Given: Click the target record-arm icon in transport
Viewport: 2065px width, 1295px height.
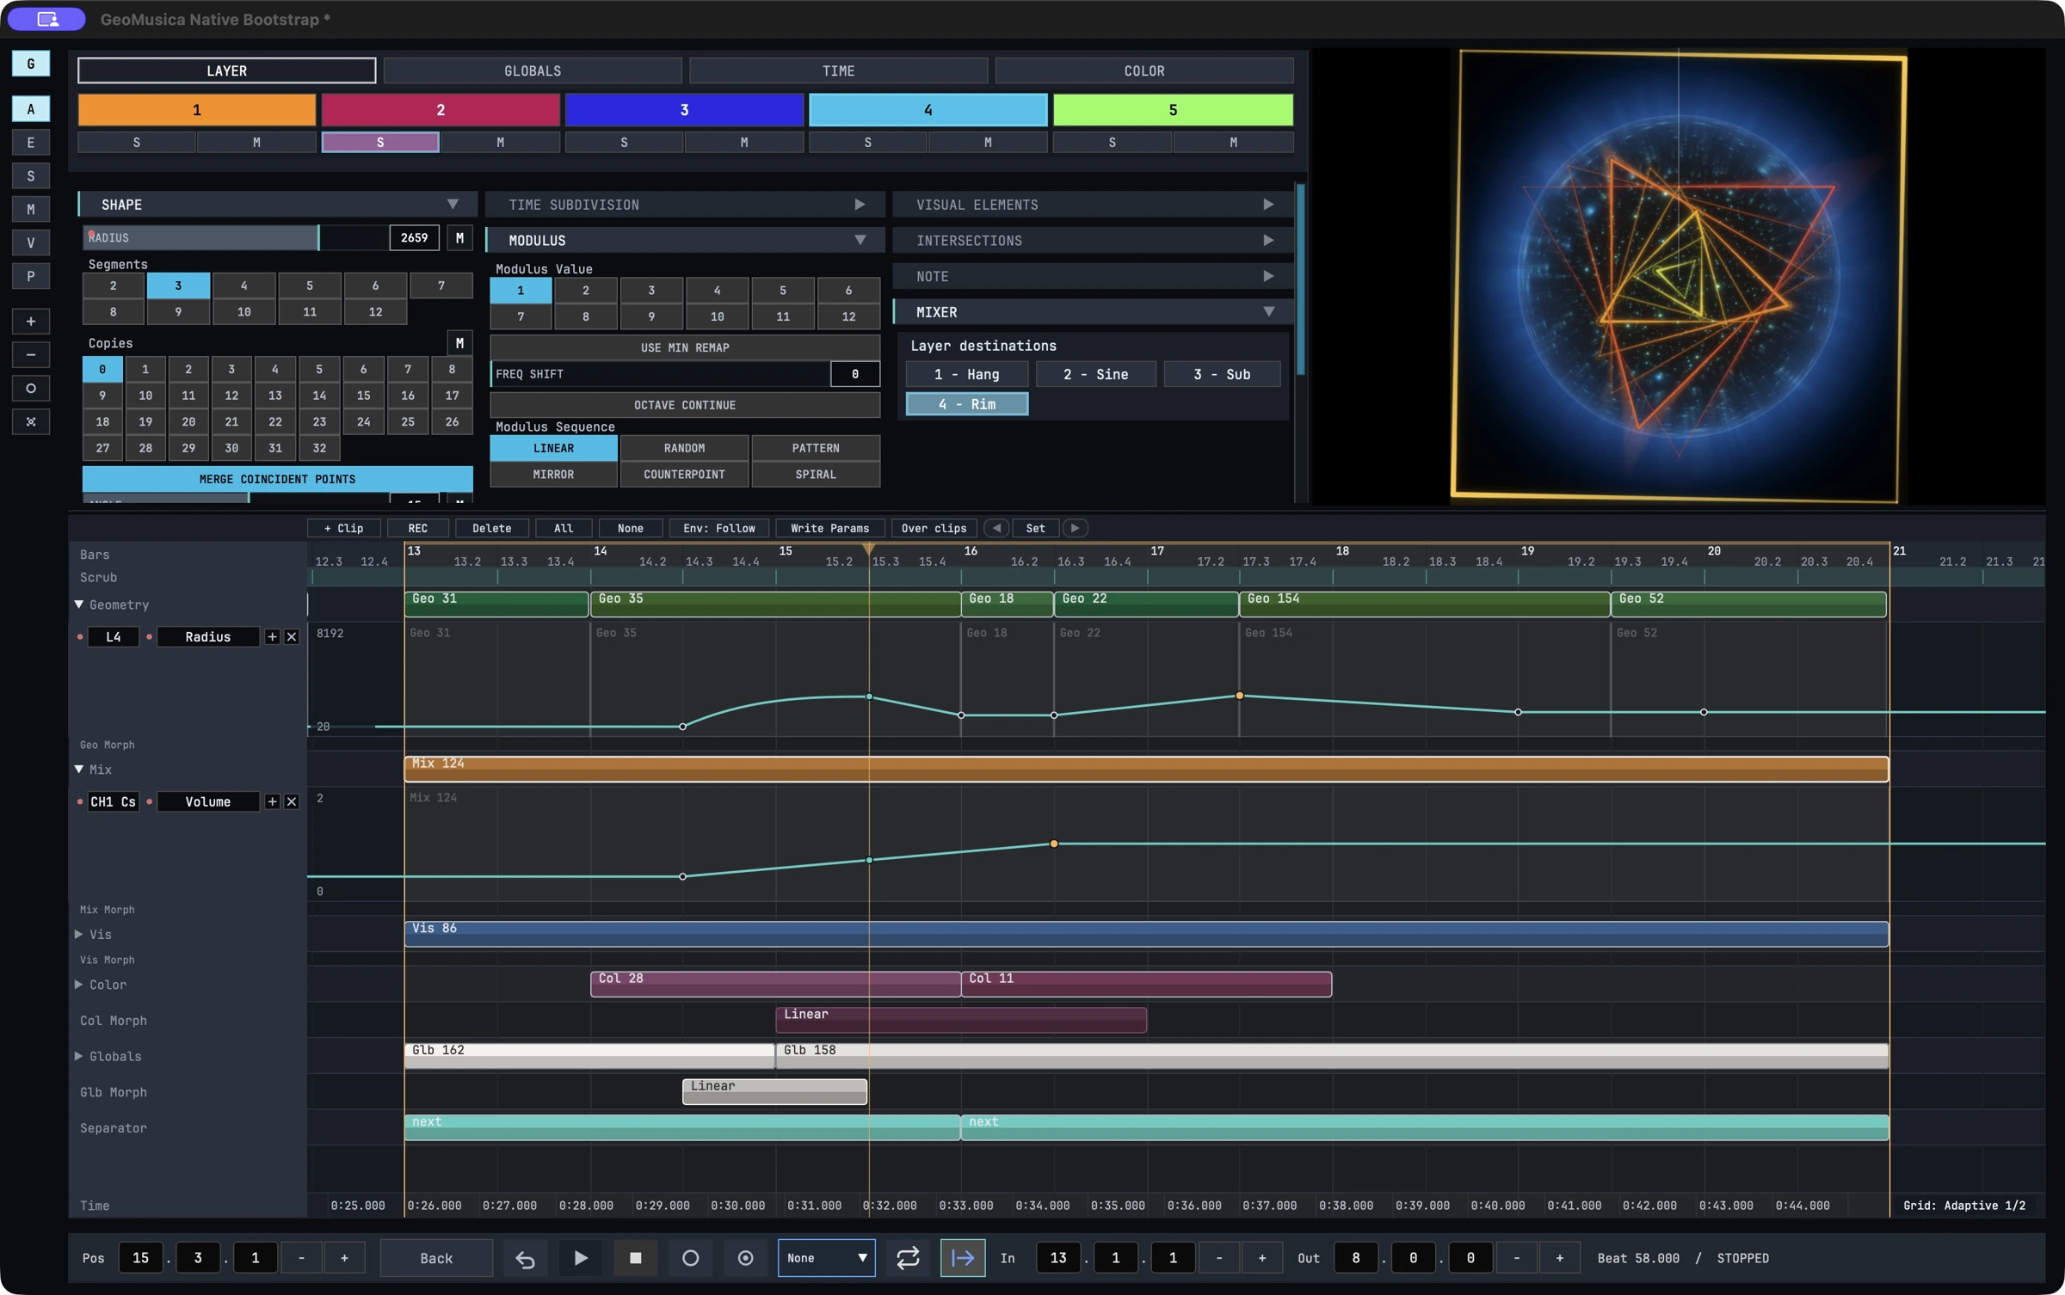Looking at the screenshot, I should [746, 1258].
